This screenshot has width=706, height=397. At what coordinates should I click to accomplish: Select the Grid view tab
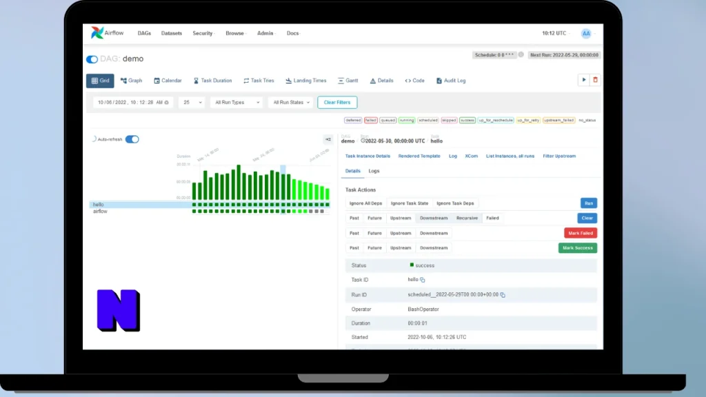tap(100, 81)
